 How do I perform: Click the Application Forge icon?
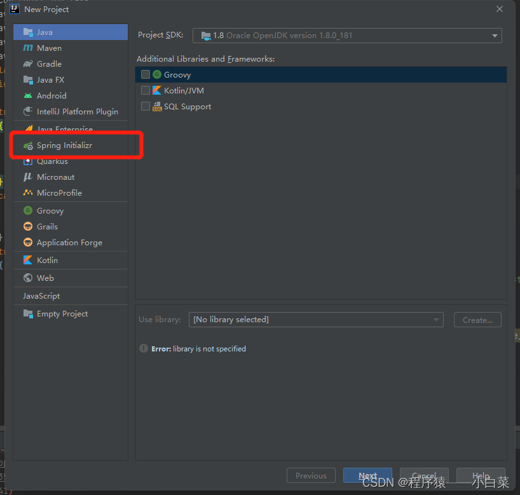[28, 242]
